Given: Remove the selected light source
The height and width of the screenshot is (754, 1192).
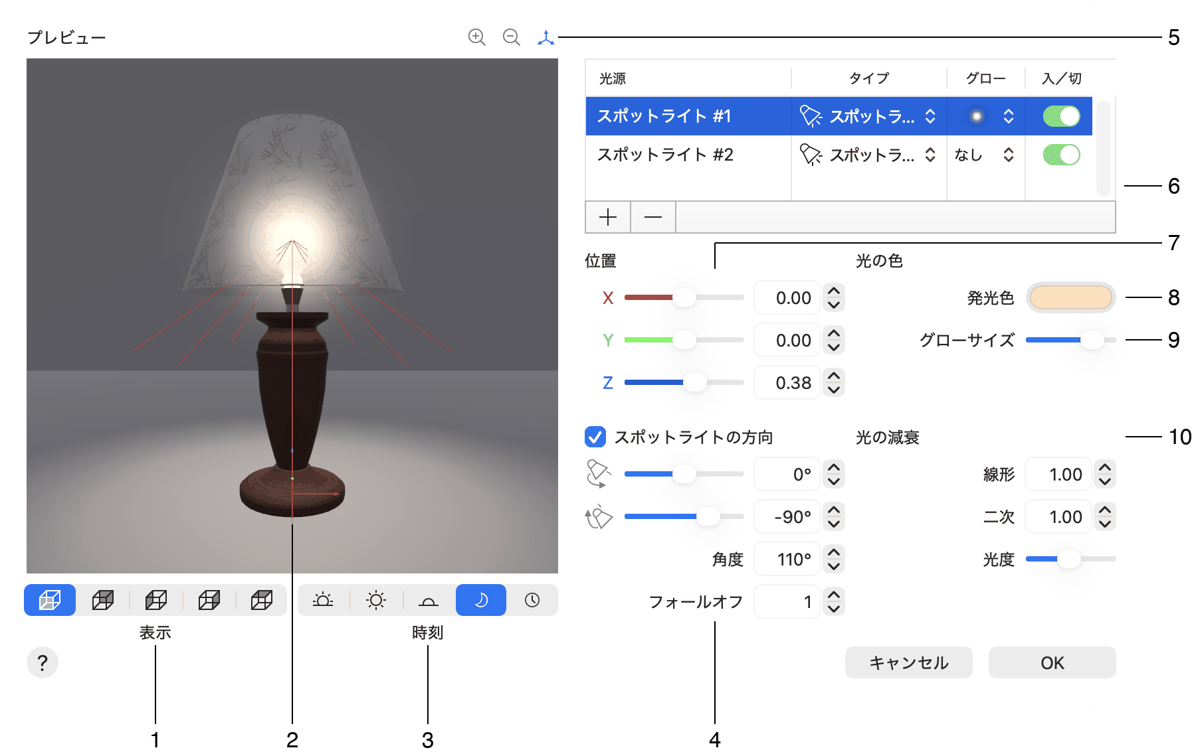Looking at the screenshot, I should (x=653, y=217).
